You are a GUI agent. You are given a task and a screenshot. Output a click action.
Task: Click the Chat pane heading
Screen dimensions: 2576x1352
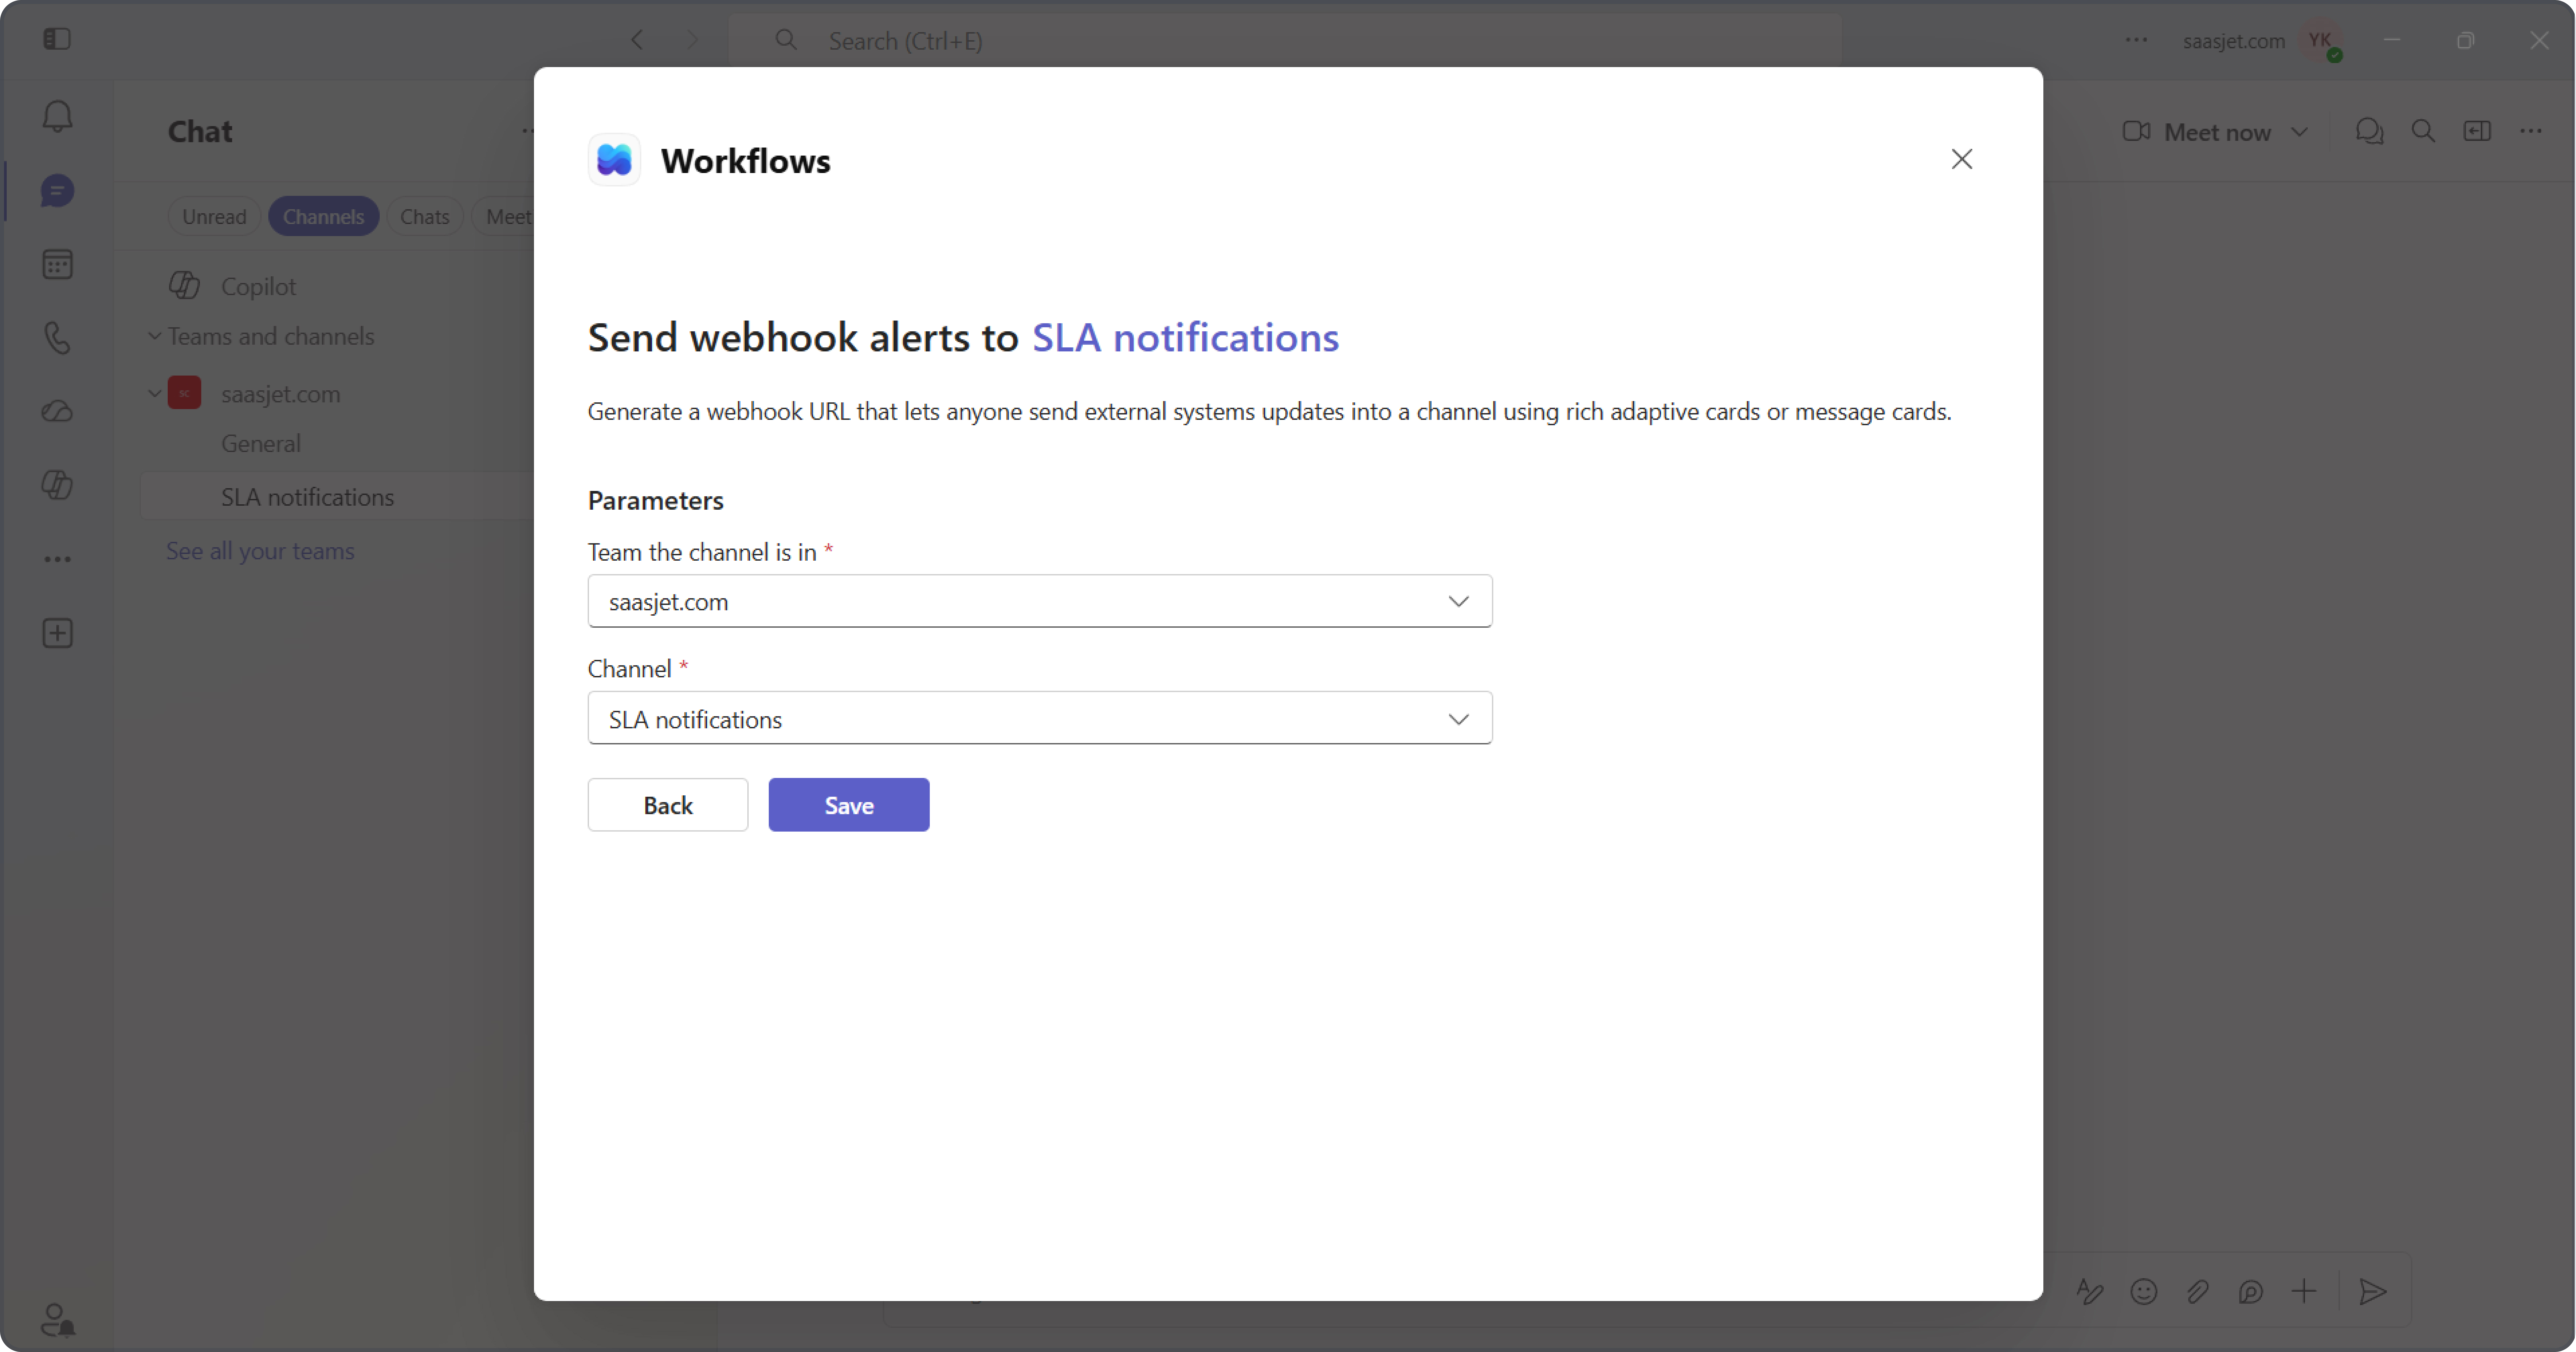pyautogui.click(x=200, y=131)
